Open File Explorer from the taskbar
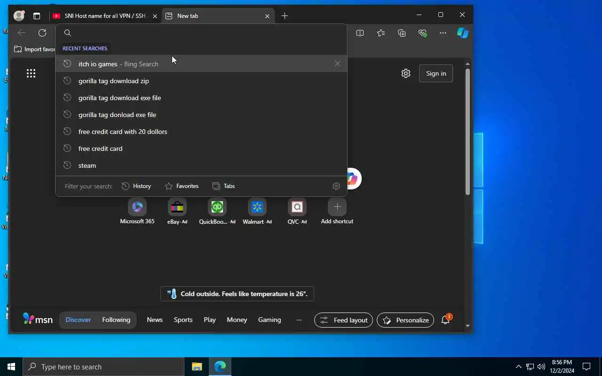 [197, 367]
